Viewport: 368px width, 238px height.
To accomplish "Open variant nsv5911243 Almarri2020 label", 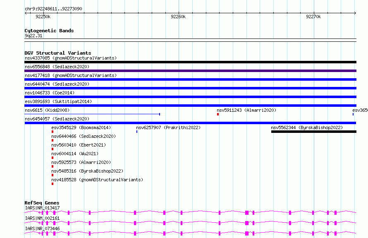I will (246, 110).
